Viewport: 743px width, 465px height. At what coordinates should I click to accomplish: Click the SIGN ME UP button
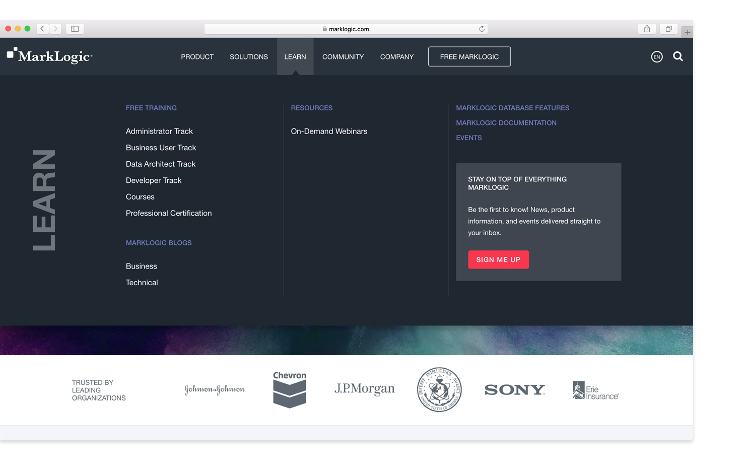(498, 259)
